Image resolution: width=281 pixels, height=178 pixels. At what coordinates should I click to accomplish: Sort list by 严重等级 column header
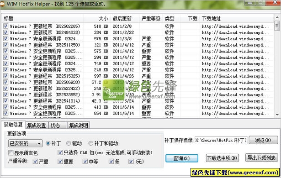[x=151, y=18]
